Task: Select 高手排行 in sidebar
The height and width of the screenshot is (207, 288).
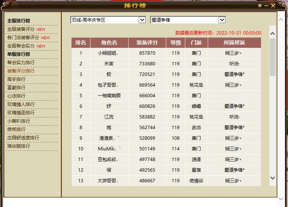Action: point(16,79)
